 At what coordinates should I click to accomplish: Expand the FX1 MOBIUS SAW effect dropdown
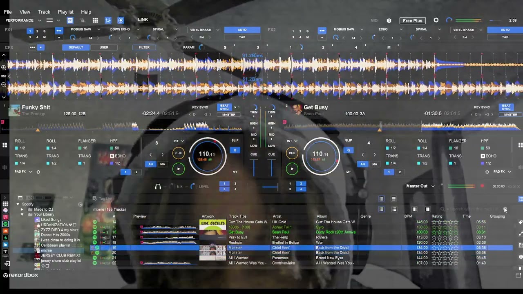[x=98, y=29]
